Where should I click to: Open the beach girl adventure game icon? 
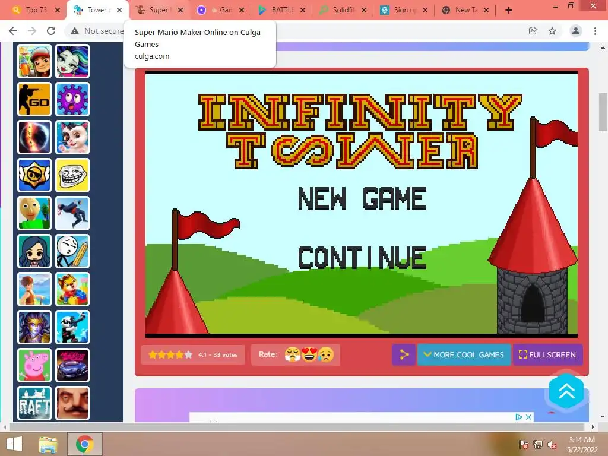[34, 289]
